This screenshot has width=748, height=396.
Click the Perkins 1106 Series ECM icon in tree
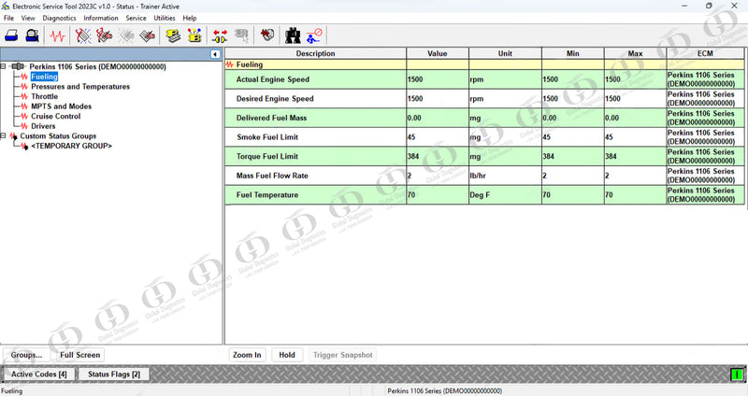(x=18, y=66)
